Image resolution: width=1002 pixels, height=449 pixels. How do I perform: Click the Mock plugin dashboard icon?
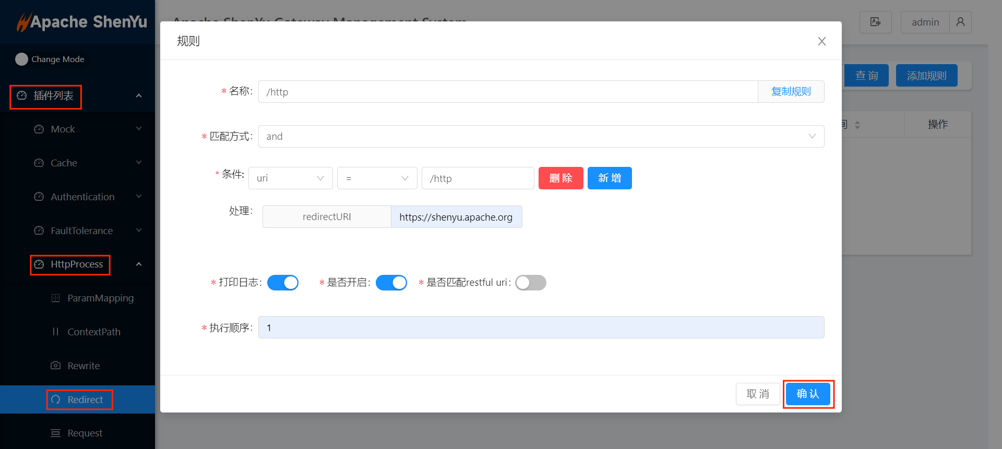(39, 129)
